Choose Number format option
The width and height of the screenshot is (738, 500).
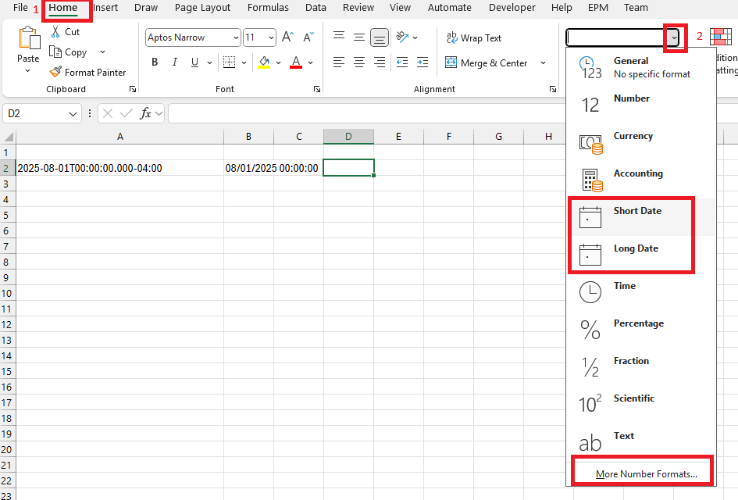(x=641, y=105)
